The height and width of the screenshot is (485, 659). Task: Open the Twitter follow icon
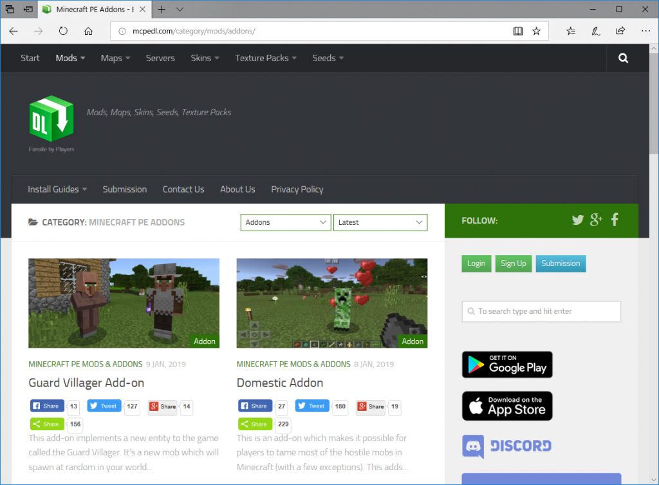[x=578, y=220]
